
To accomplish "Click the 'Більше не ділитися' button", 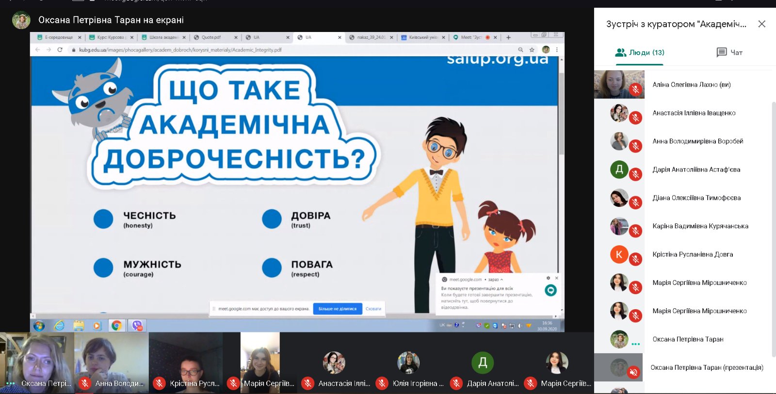I will click(x=338, y=309).
